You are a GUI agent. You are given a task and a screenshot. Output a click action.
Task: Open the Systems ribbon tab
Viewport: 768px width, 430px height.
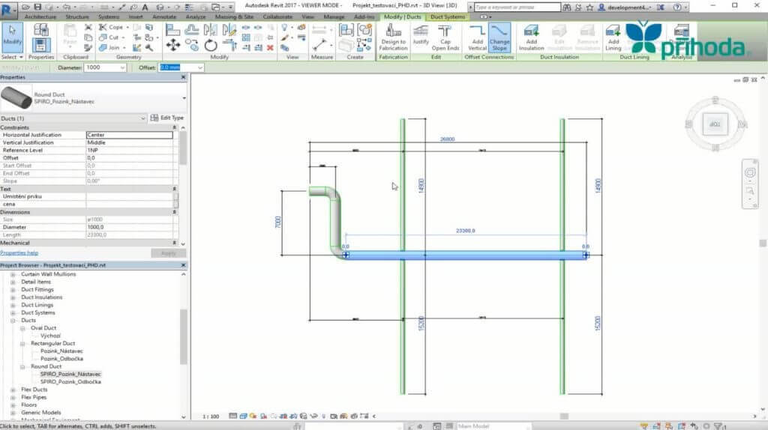(108, 16)
